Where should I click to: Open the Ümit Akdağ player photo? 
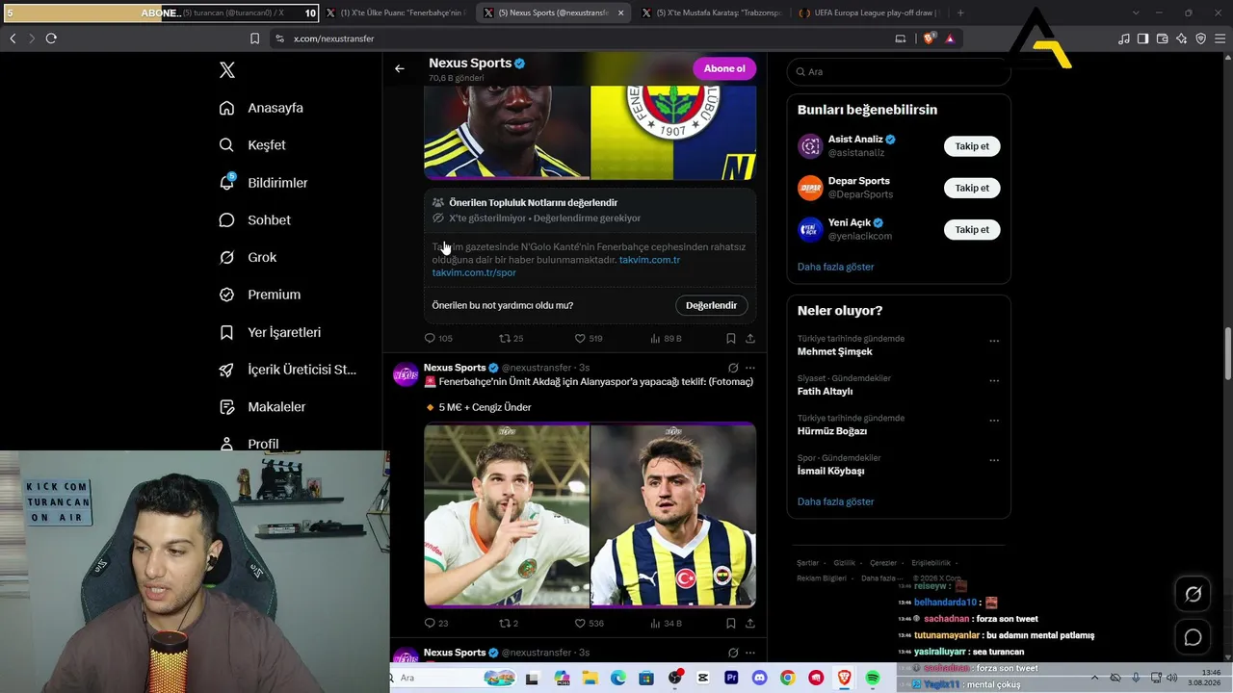(x=507, y=516)
